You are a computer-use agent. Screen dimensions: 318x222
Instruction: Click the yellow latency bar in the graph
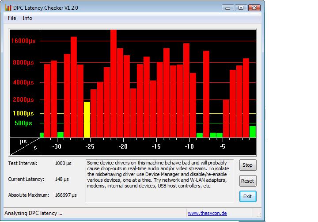tap(87, 119)
